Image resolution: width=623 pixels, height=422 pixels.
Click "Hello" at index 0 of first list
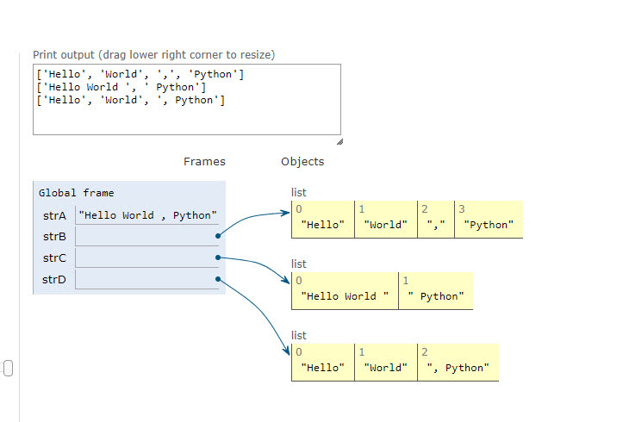(322, 220)
